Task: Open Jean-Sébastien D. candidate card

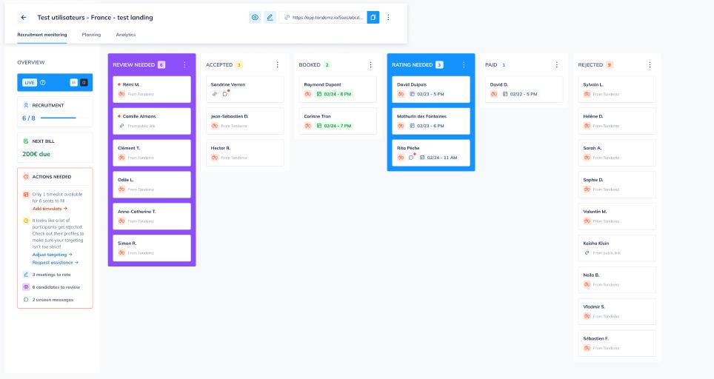Action: point(245,121)
